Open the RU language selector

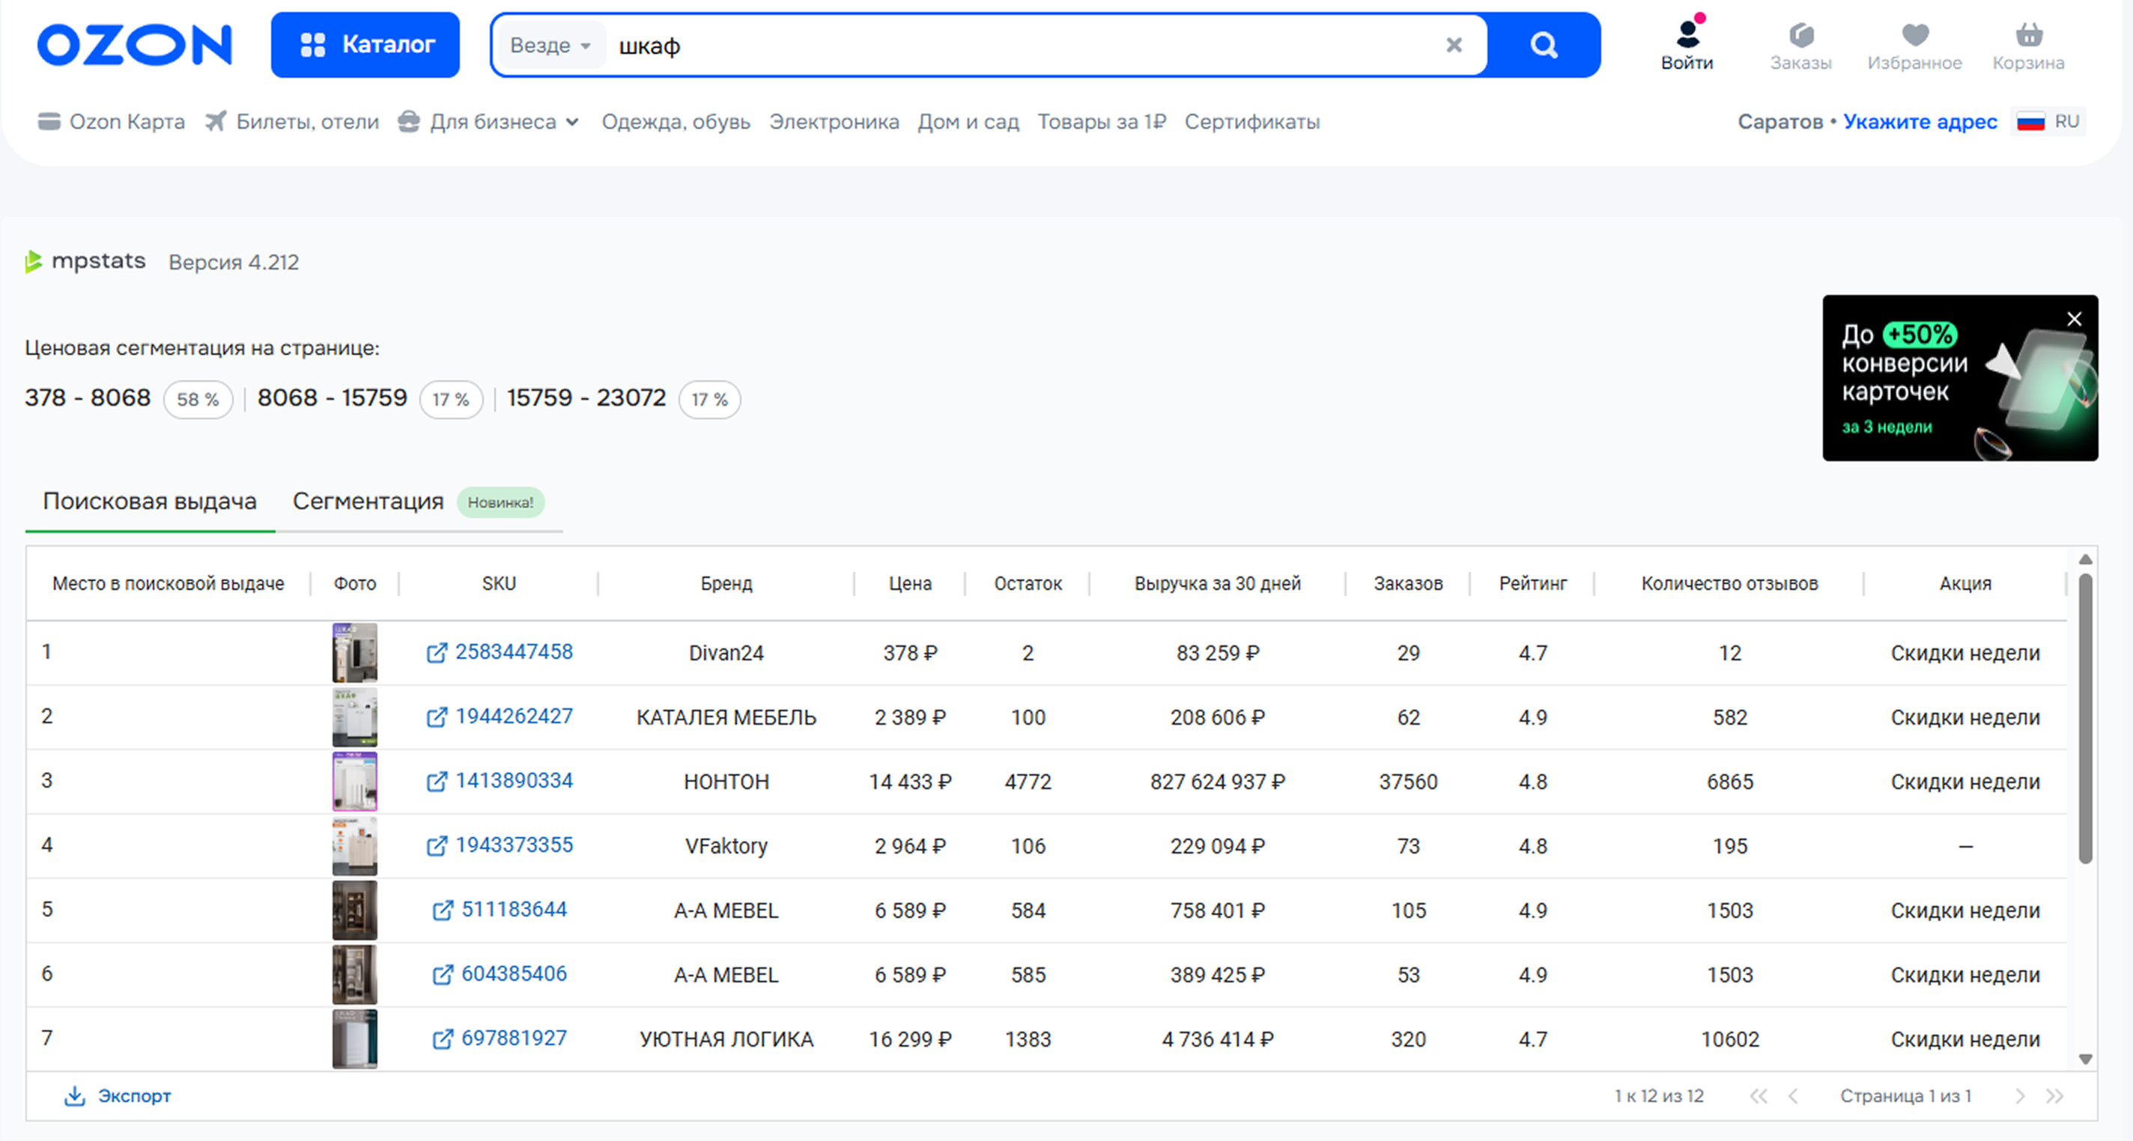(2048, 122)
